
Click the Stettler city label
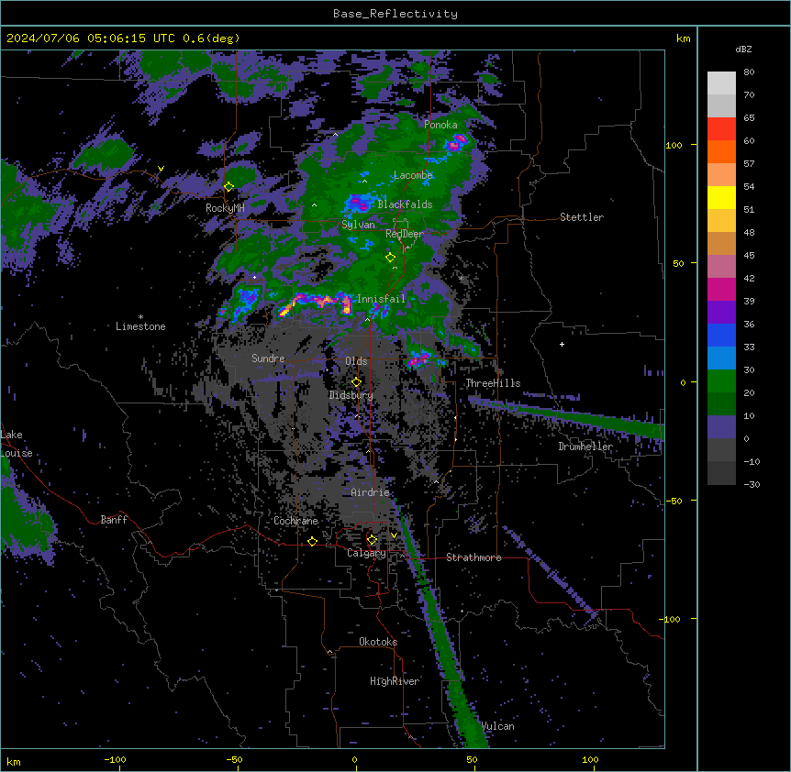point(582,217)
